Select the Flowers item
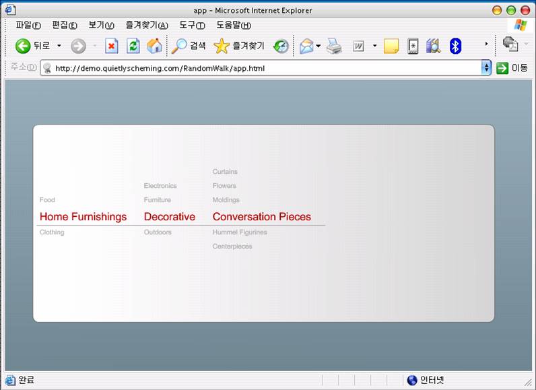Screen dimensions: 536x390 tap(224, 186)
